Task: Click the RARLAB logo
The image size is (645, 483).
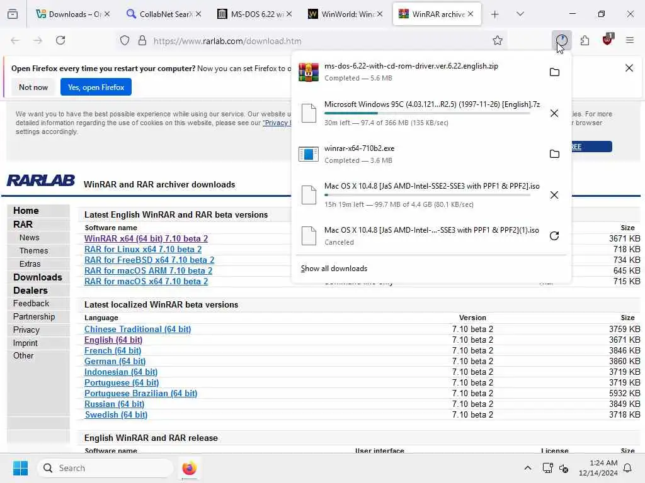Action: click(41, 180)
